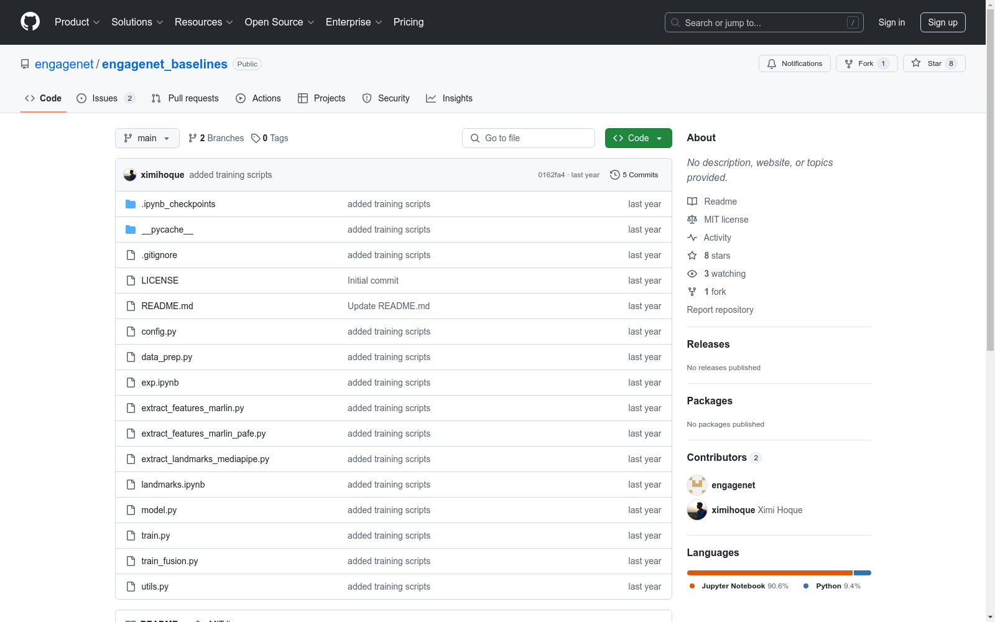995x622 pixels.
Task: Click the MIT license scale icon
Action: [692, 220]
